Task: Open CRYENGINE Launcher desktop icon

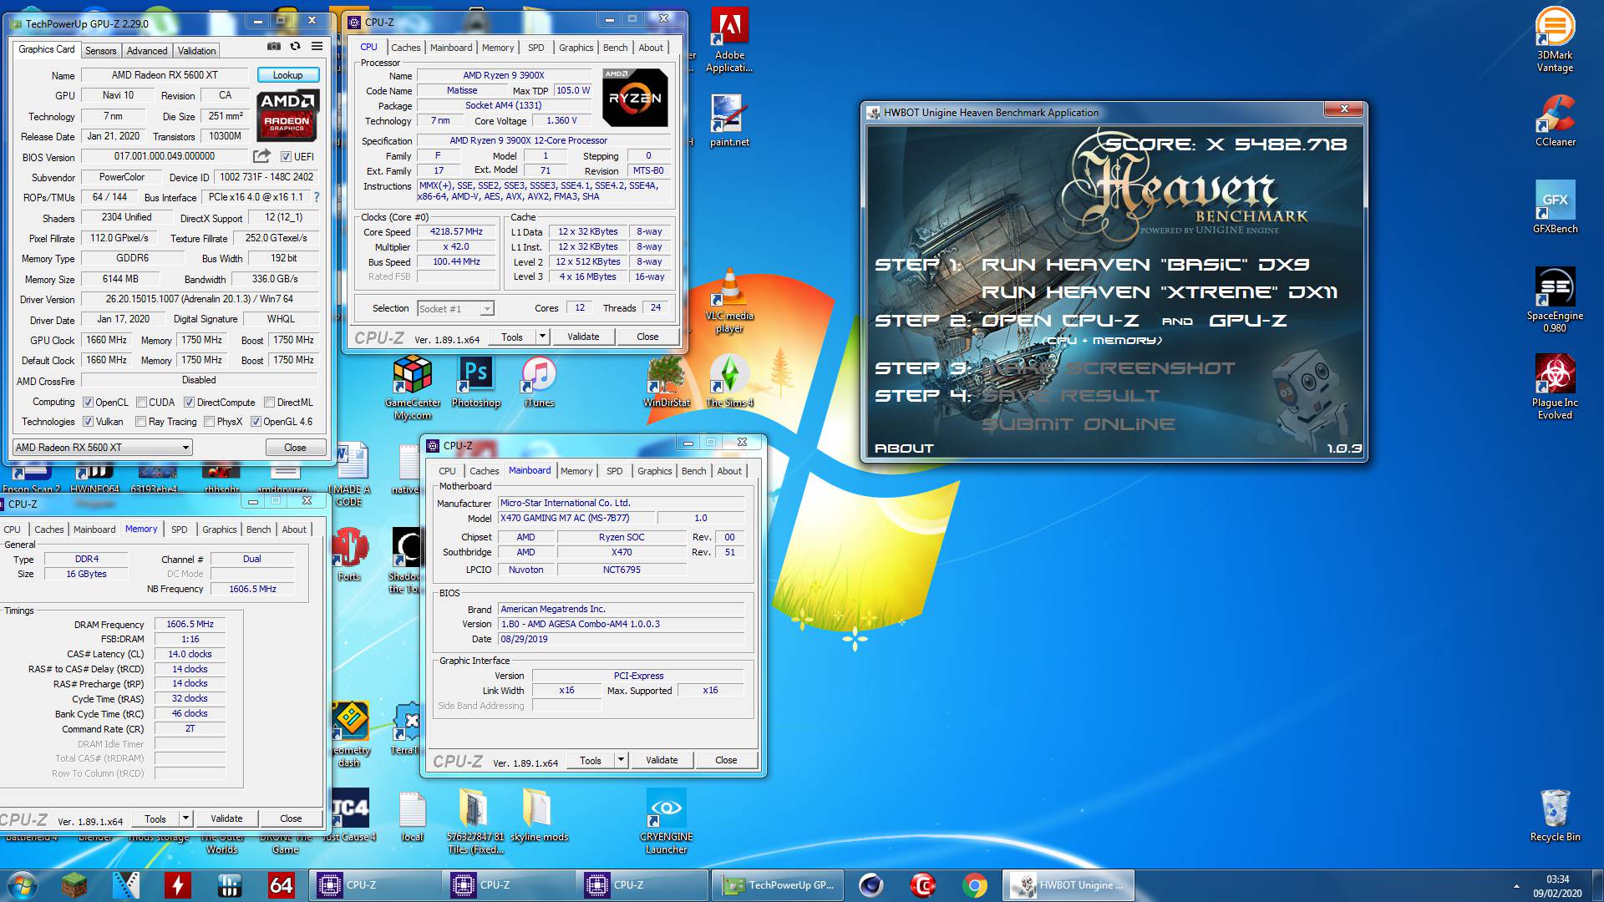Action: 667,822
